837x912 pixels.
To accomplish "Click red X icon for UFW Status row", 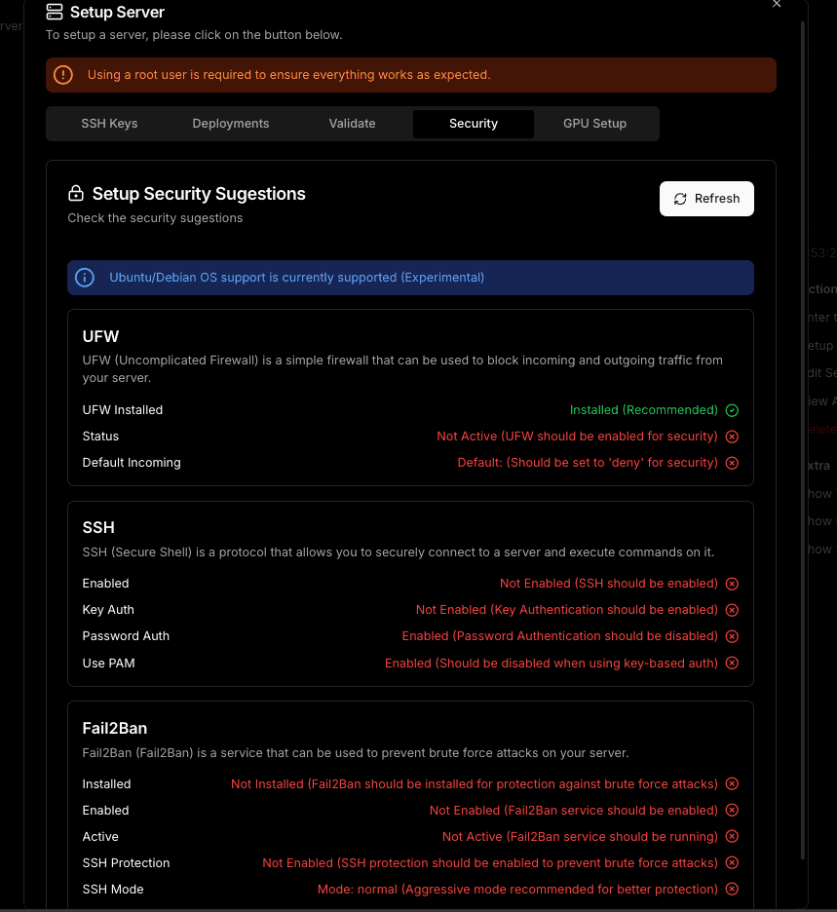I will [x=732, y=437].
